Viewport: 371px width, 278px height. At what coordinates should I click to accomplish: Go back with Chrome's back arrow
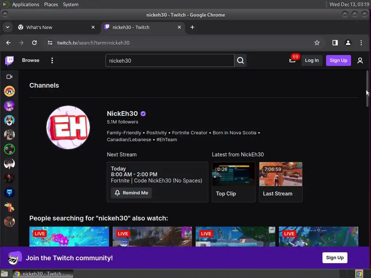point(8,43)
